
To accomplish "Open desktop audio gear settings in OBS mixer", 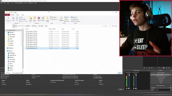I will 127,88.
